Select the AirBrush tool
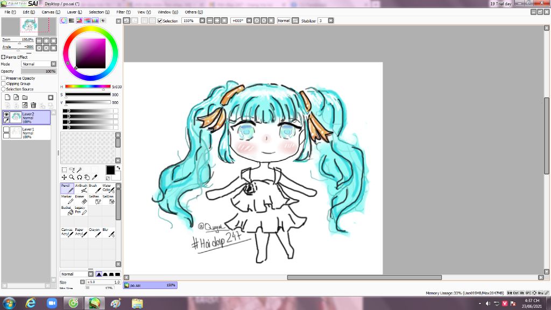 click(81, 188)
